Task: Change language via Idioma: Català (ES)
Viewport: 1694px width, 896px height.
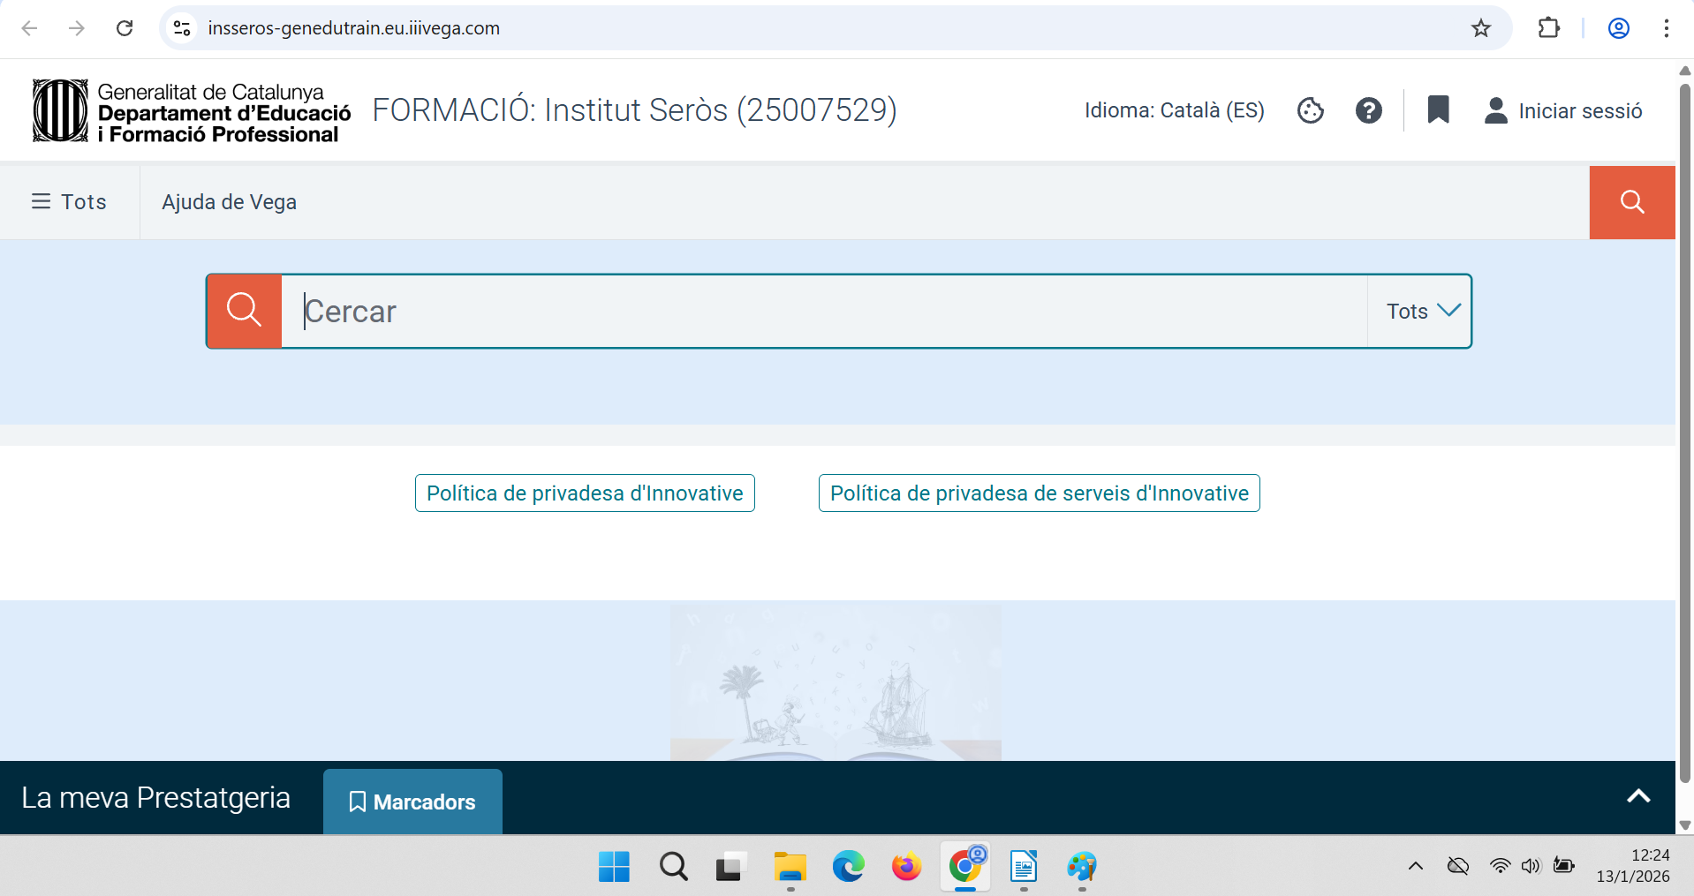Action: click(1174, 110)
